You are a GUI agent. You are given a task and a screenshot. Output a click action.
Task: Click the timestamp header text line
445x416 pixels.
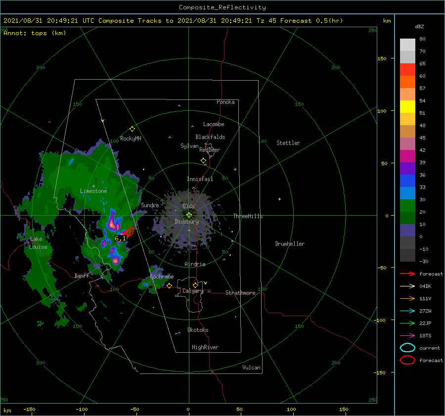tap(173, 21)
